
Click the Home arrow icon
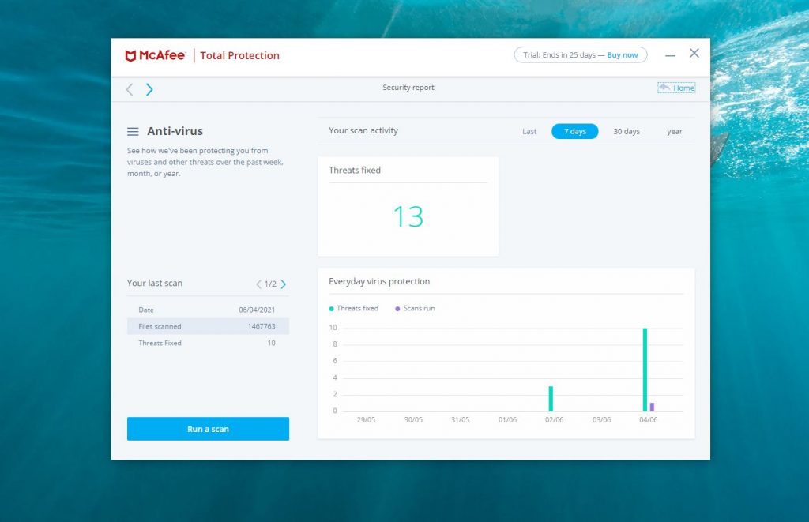[664, 88]
